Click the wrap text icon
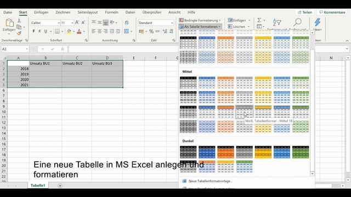Screen dimensions: 351x197 tap(127, 22)
